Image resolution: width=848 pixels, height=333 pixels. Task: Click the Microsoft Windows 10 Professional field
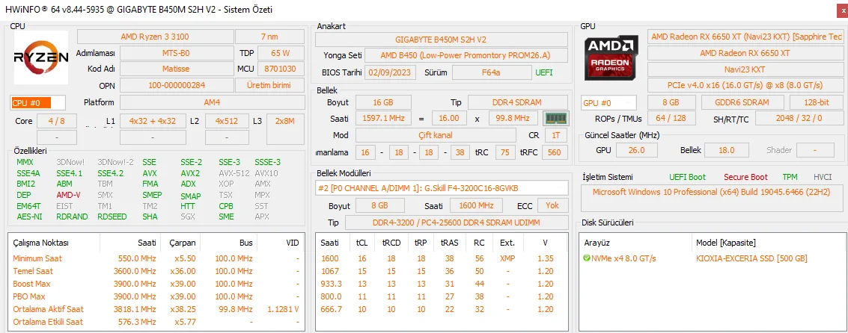click(x=711, y=198)
